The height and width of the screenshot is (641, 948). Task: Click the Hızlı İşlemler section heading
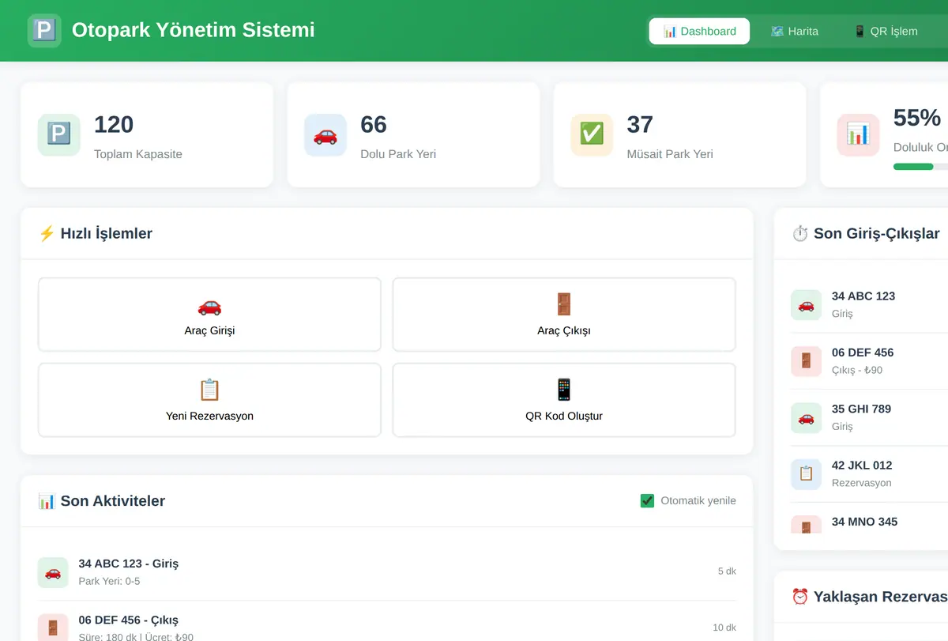point(95,233)
